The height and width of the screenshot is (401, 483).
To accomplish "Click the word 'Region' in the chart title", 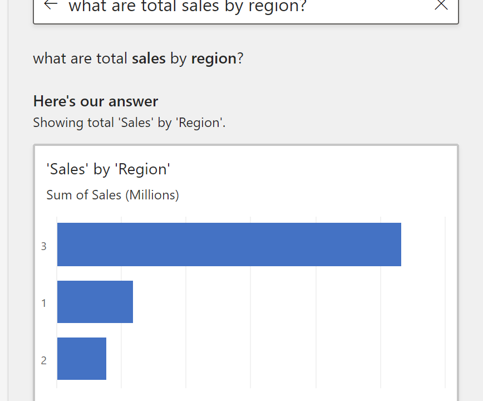I will pyautogui.click(x=142, y=169).
